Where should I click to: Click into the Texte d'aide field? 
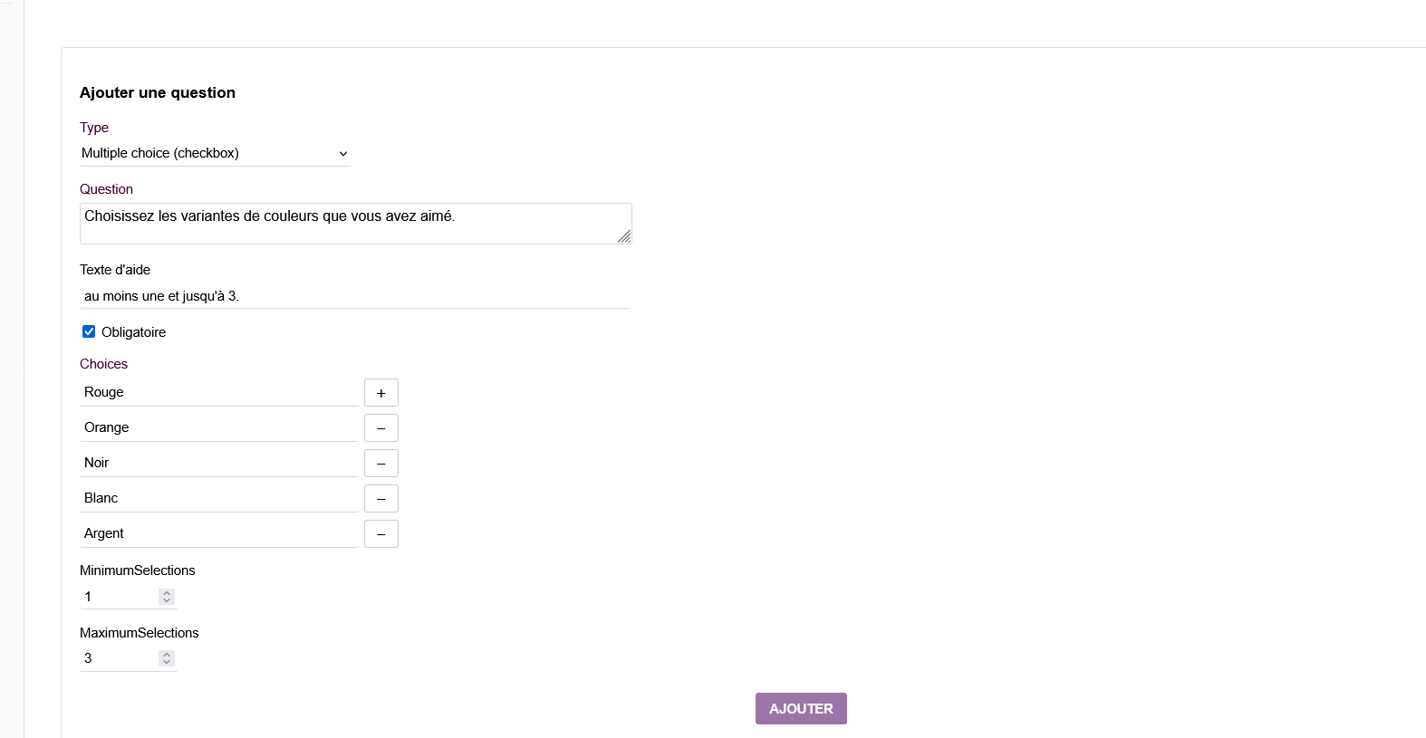pos(355,296)
